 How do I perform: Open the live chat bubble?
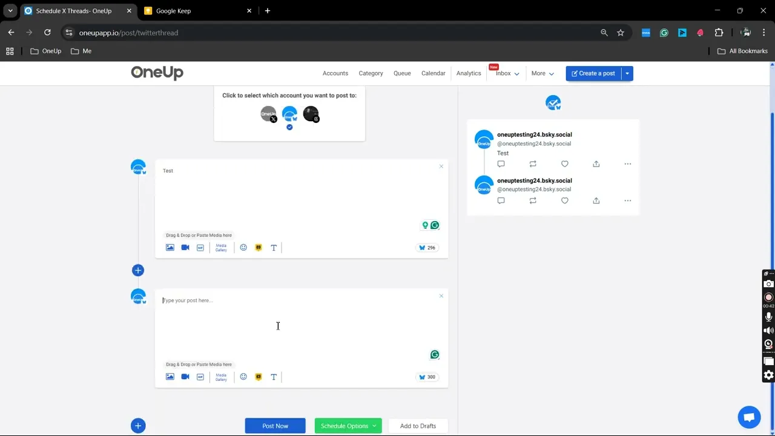pos(749,417)
